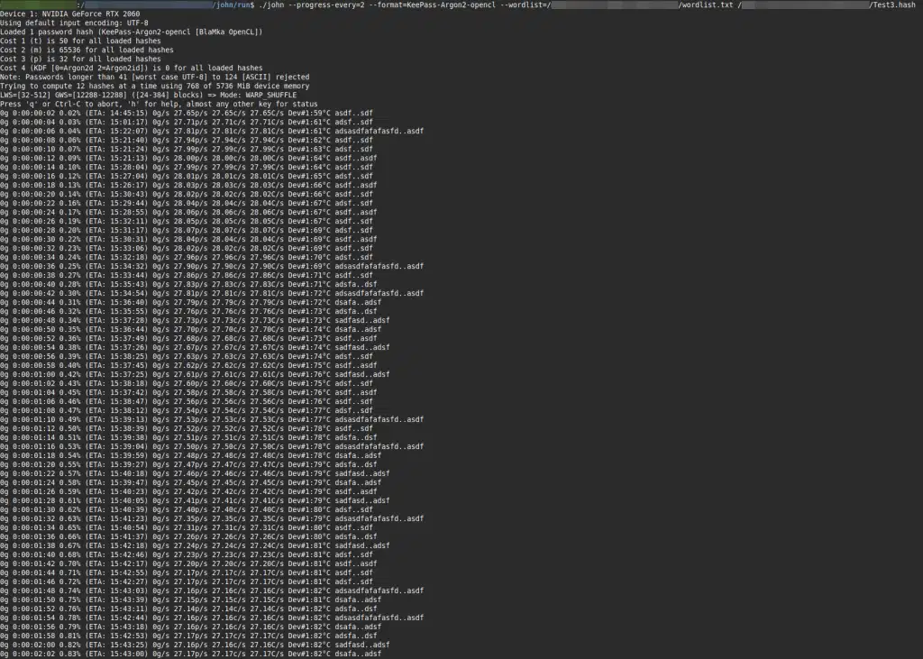Image resolution: width=923 pixels, height=659 pixels.
Task: Select 'Using default input encoding: UTF-8' line
Action: 74,23
